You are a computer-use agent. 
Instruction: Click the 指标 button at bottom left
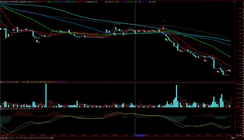(x=2, y=138)
